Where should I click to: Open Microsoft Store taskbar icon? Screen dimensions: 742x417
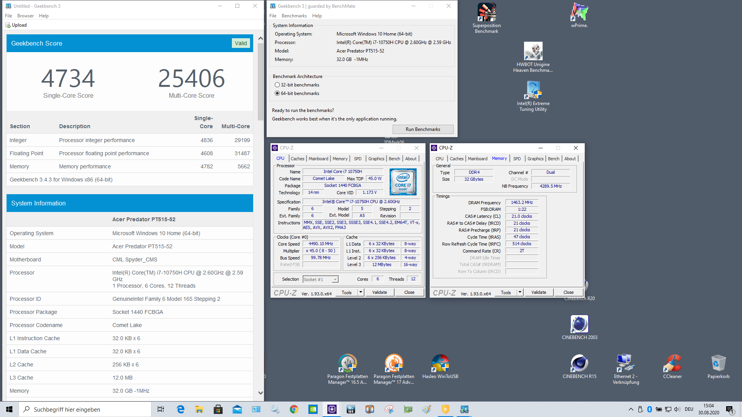(218, 409)
